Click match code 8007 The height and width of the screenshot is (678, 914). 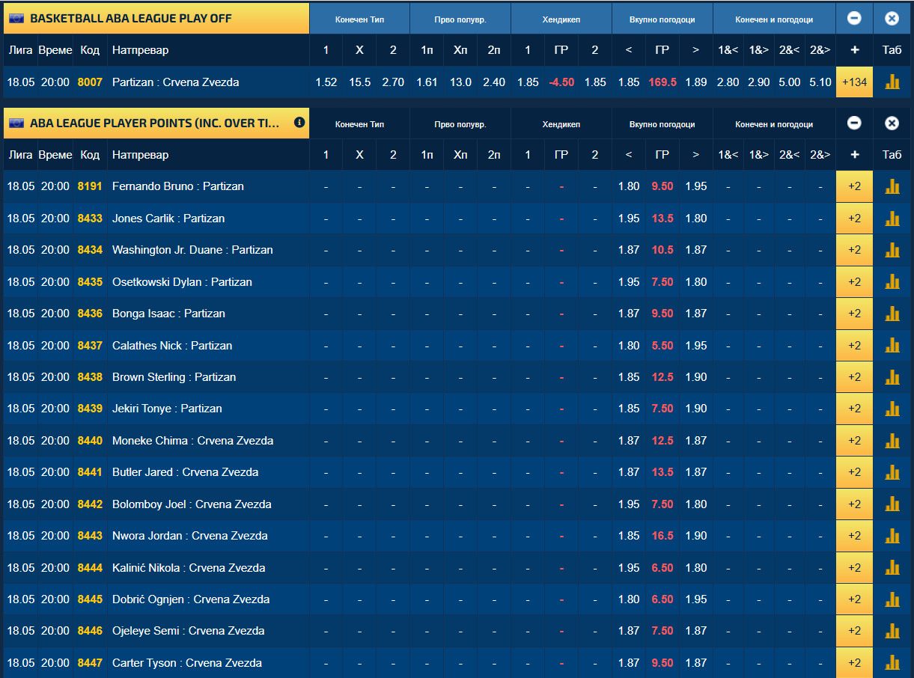(90, 82)
